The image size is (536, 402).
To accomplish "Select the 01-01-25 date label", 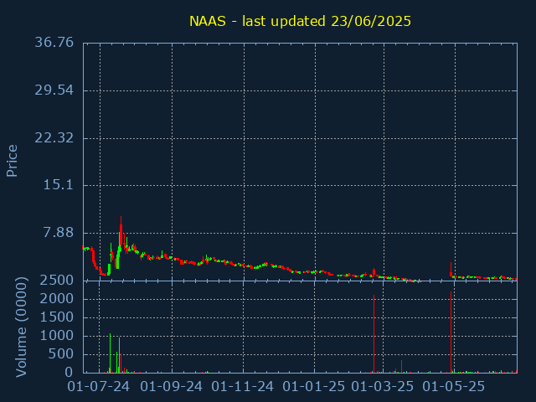I will point(314,387).
